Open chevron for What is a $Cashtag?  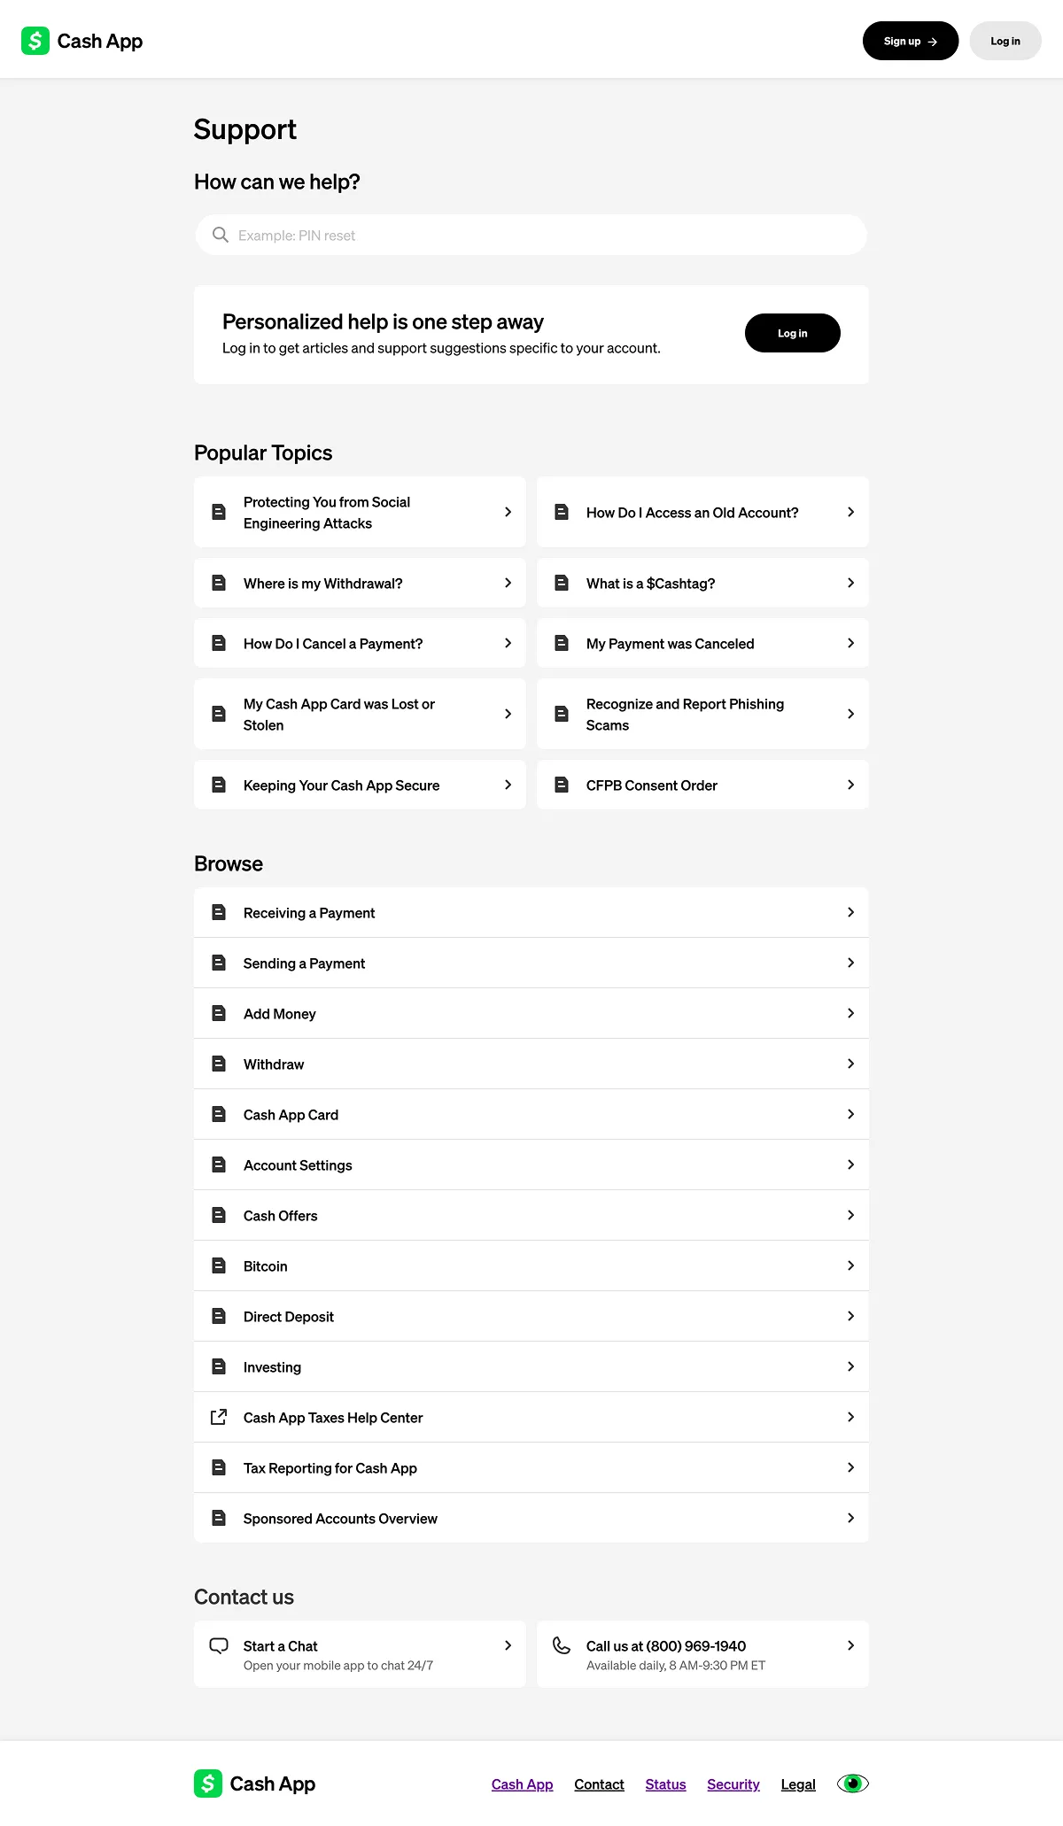[x=850, y=583]
